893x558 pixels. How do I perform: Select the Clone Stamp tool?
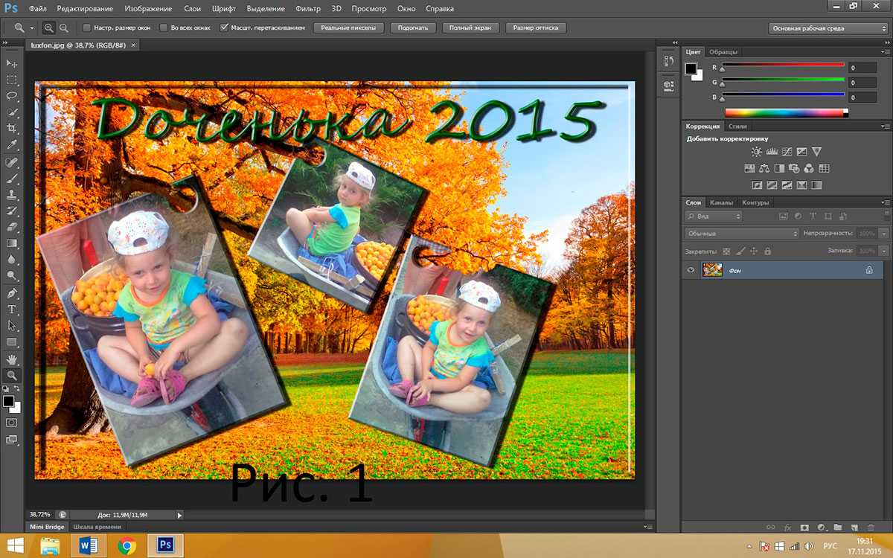[x=12, y=195]
